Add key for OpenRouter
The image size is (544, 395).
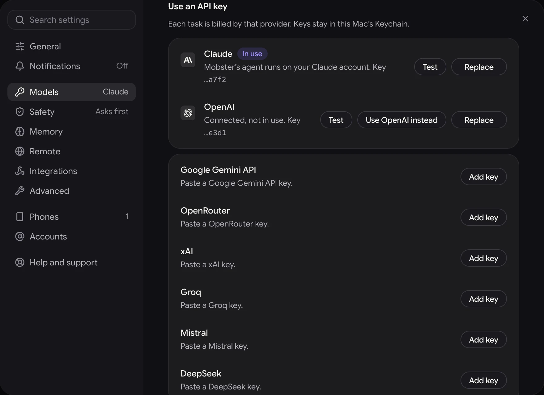coord(484,217)
